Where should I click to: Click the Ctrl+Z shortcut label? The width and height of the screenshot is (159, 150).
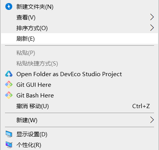[141, 106]
